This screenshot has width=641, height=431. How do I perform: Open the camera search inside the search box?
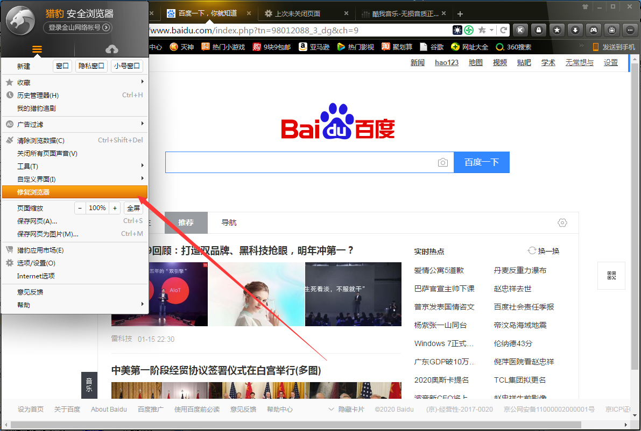point(442,162)
